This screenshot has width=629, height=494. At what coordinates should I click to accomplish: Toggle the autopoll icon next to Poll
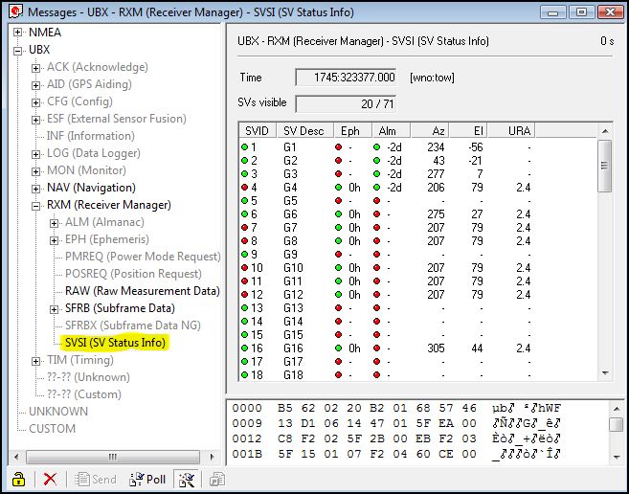pos(187,479)
